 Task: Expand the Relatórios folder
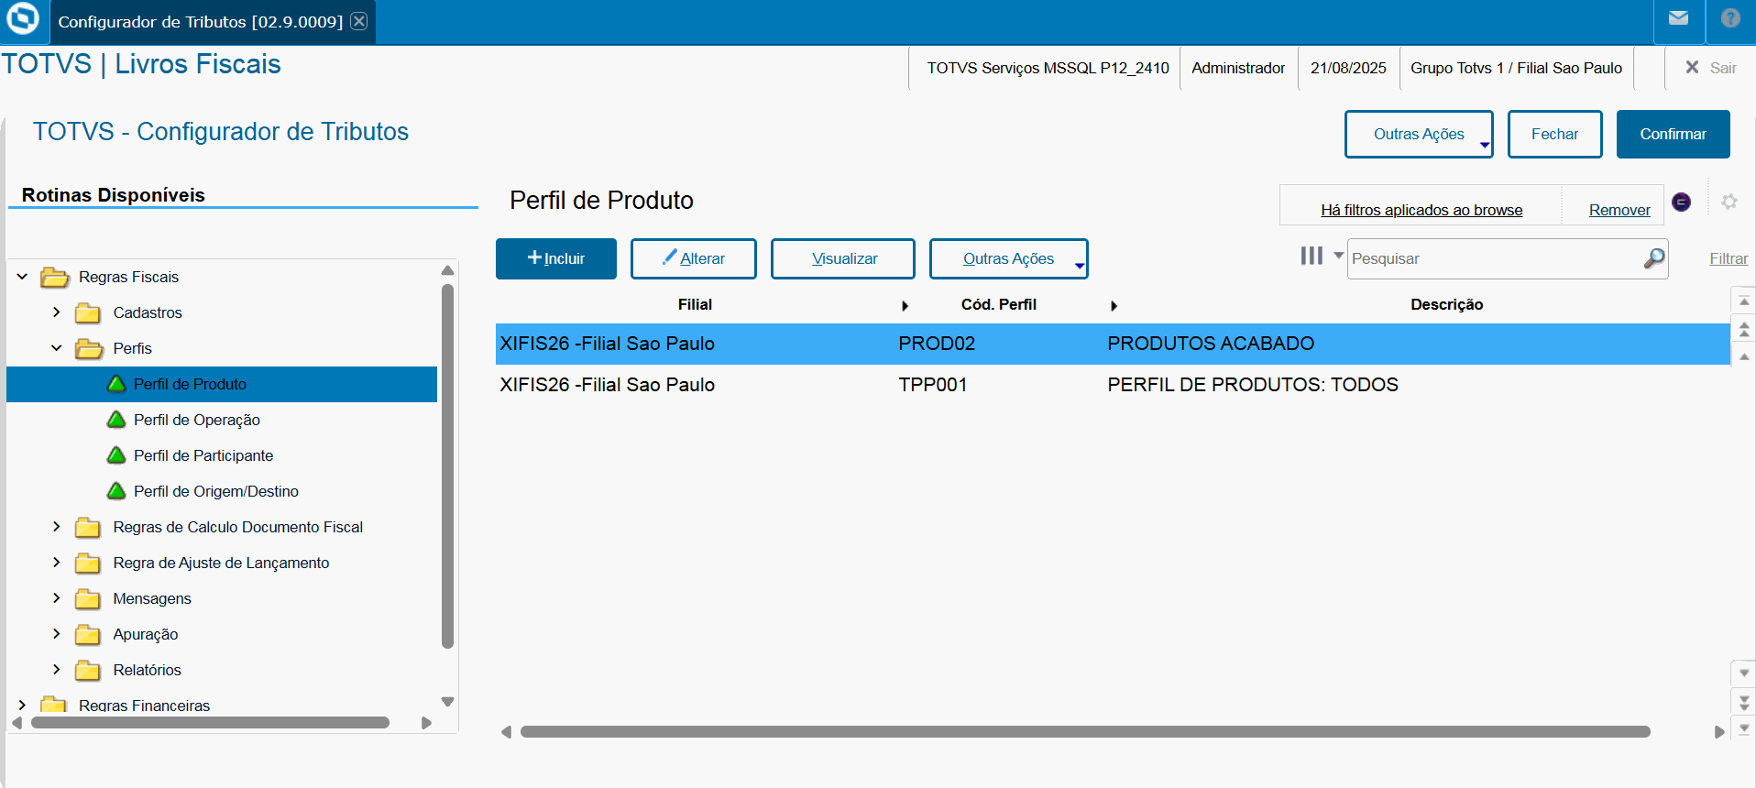57,670
